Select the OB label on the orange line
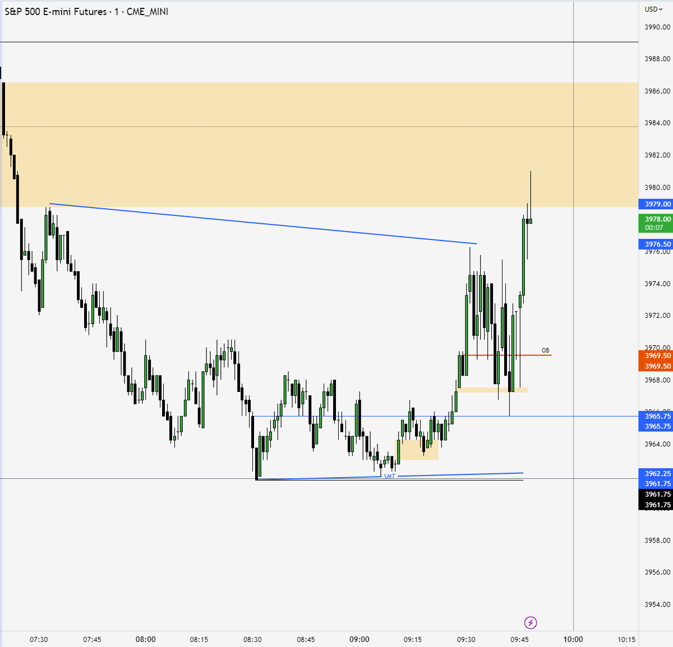 point(545,350)
